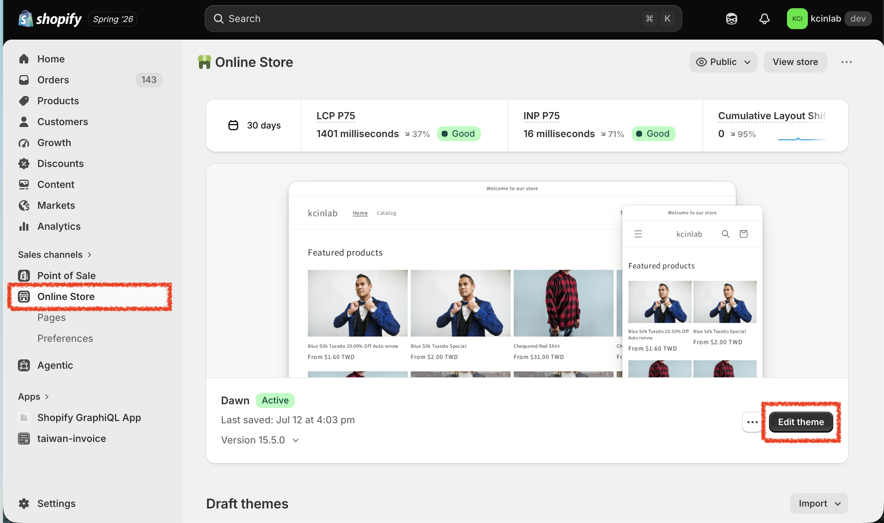Screen dimensions: 884x523
Task: Open the Import dropdown for draft themes
Action: point(819,504)
